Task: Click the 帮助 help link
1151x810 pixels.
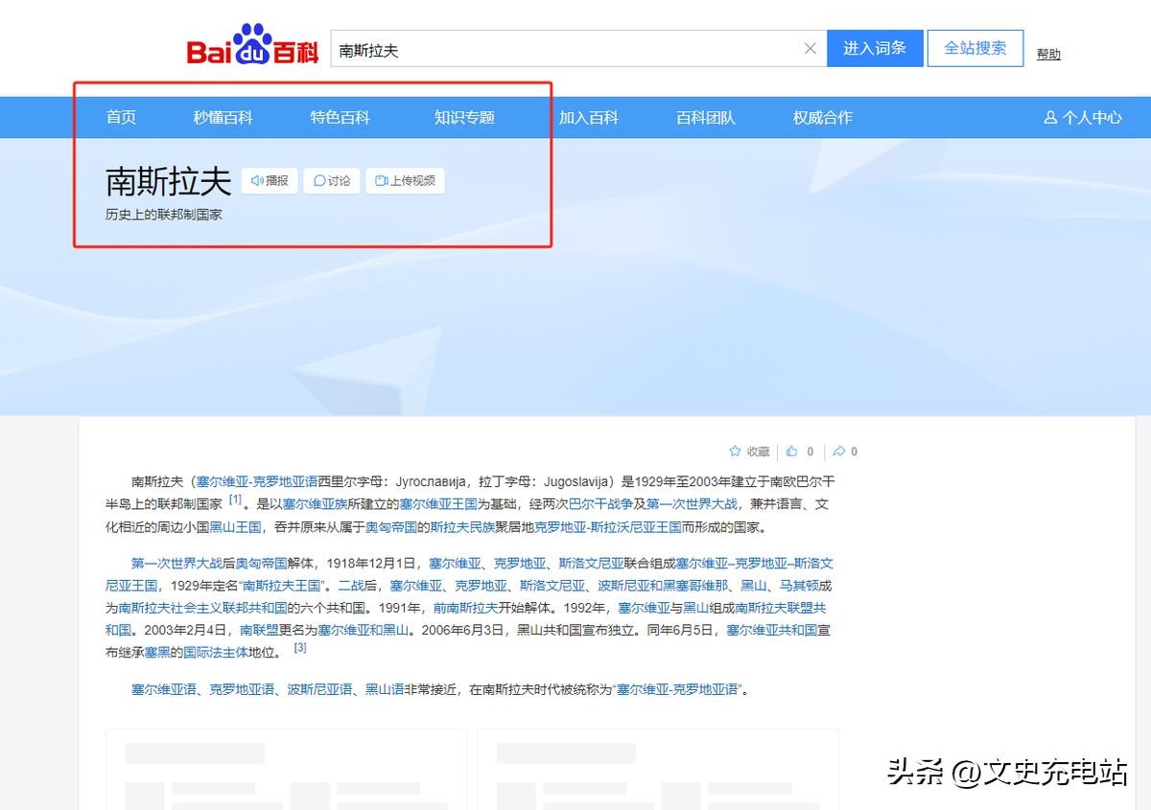Action: click(1048, 55)
